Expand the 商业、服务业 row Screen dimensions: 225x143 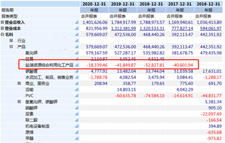pyautogui.click(x=19, y=83)
